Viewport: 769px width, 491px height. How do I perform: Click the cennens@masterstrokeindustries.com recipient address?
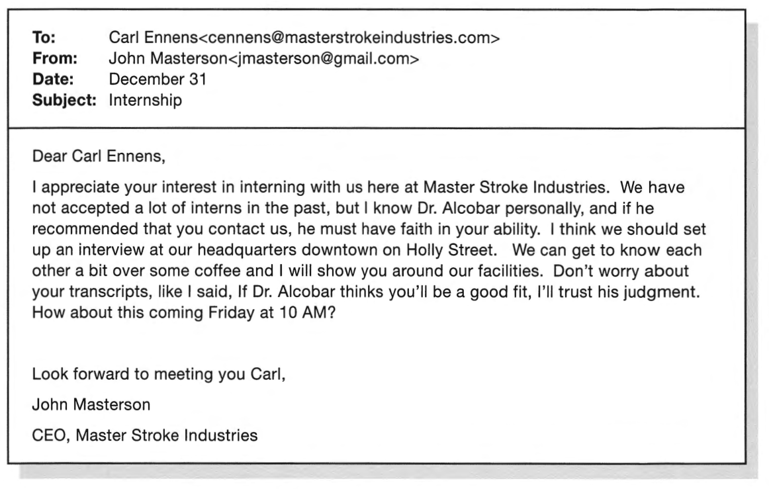click(x=349, y=38)
